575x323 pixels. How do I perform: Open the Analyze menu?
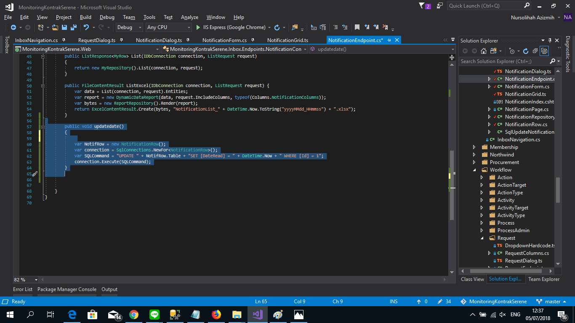[x=189, y=17]
